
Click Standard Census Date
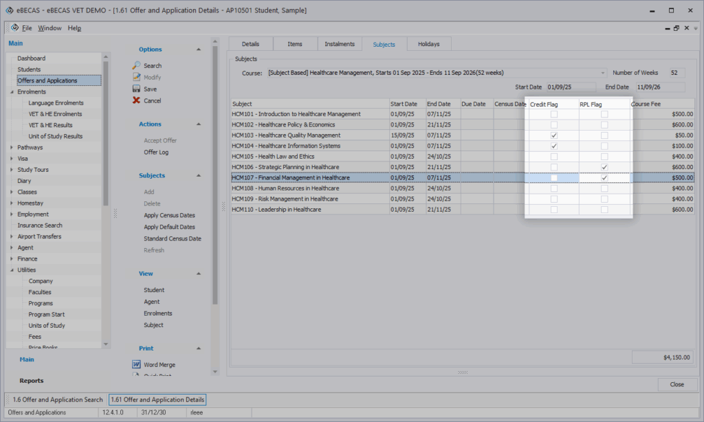173,238
